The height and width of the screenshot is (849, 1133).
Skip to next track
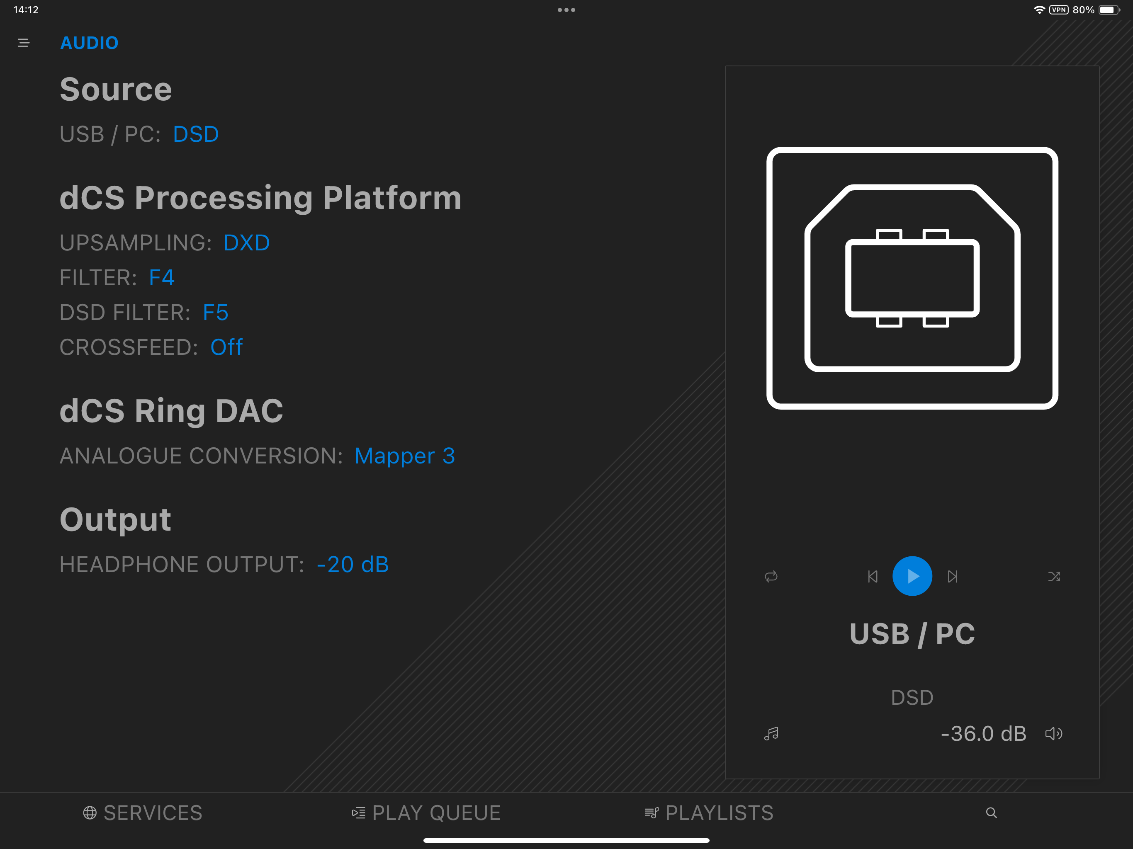[952, 577]
